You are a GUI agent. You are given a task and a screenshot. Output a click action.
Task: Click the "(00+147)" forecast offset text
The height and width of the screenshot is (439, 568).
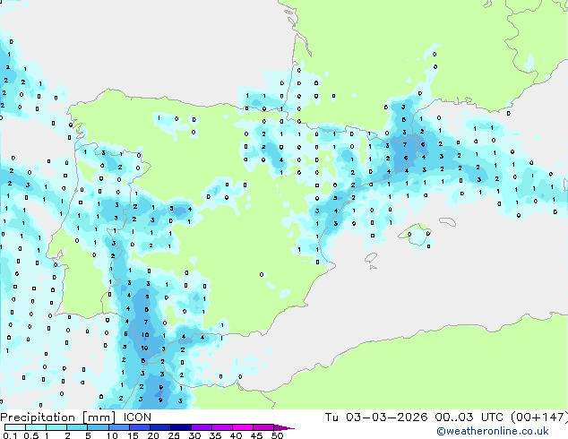[x=539, y=417]
